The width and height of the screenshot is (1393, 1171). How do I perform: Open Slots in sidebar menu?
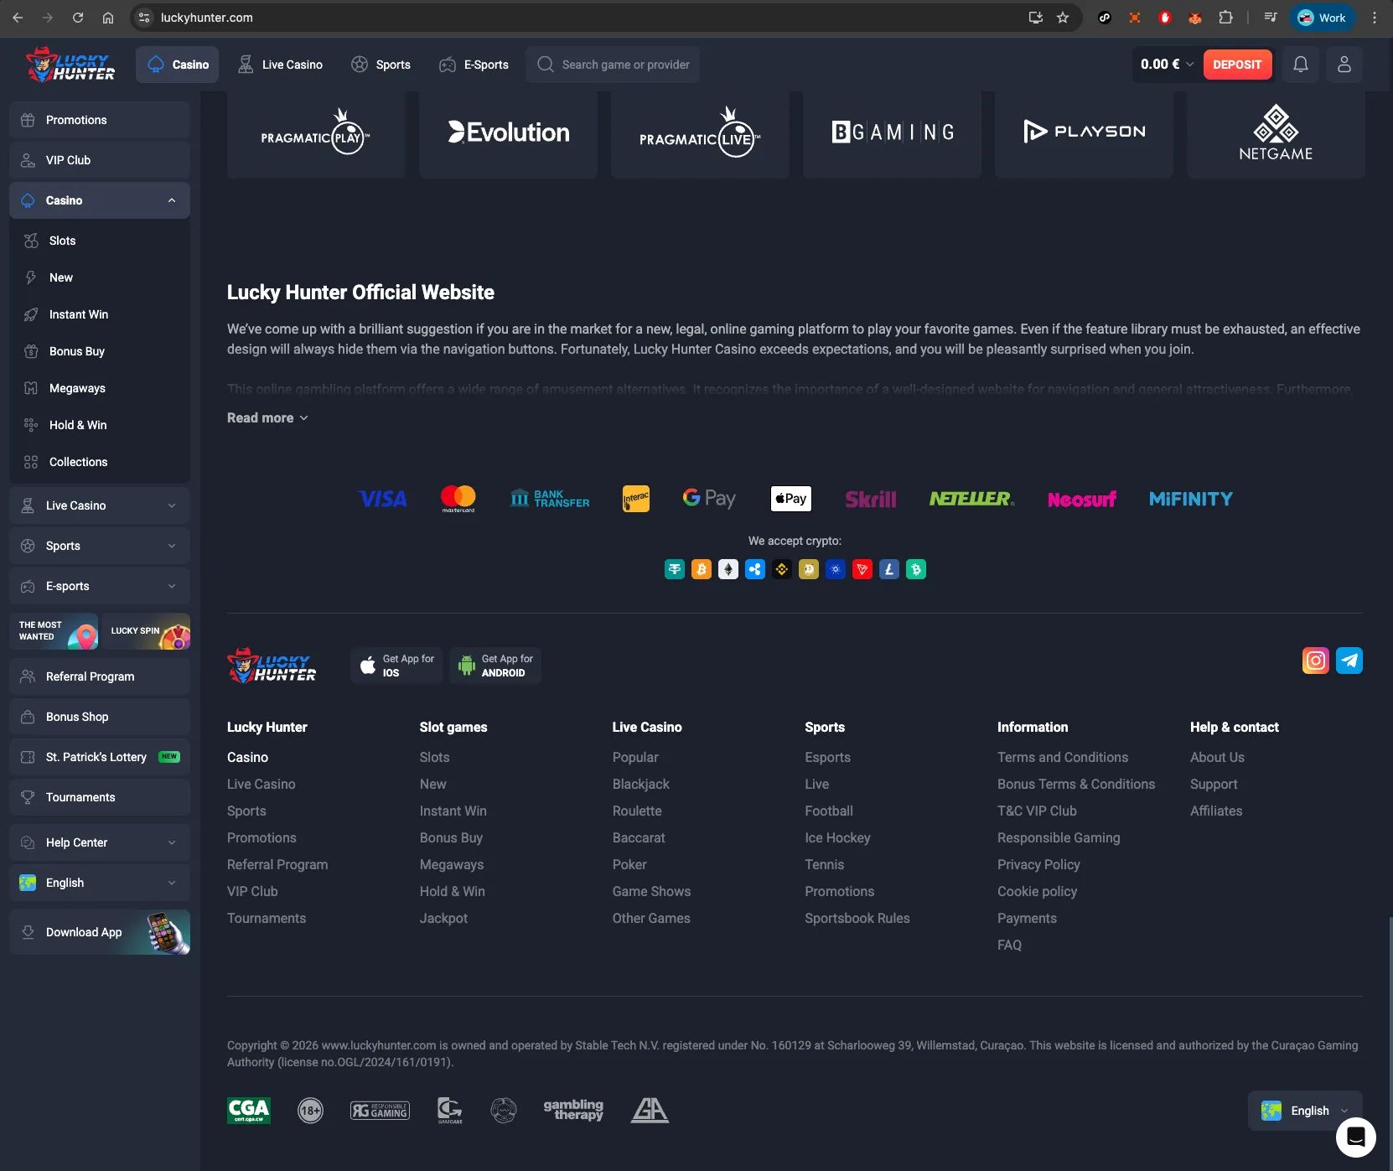(100, 241)
